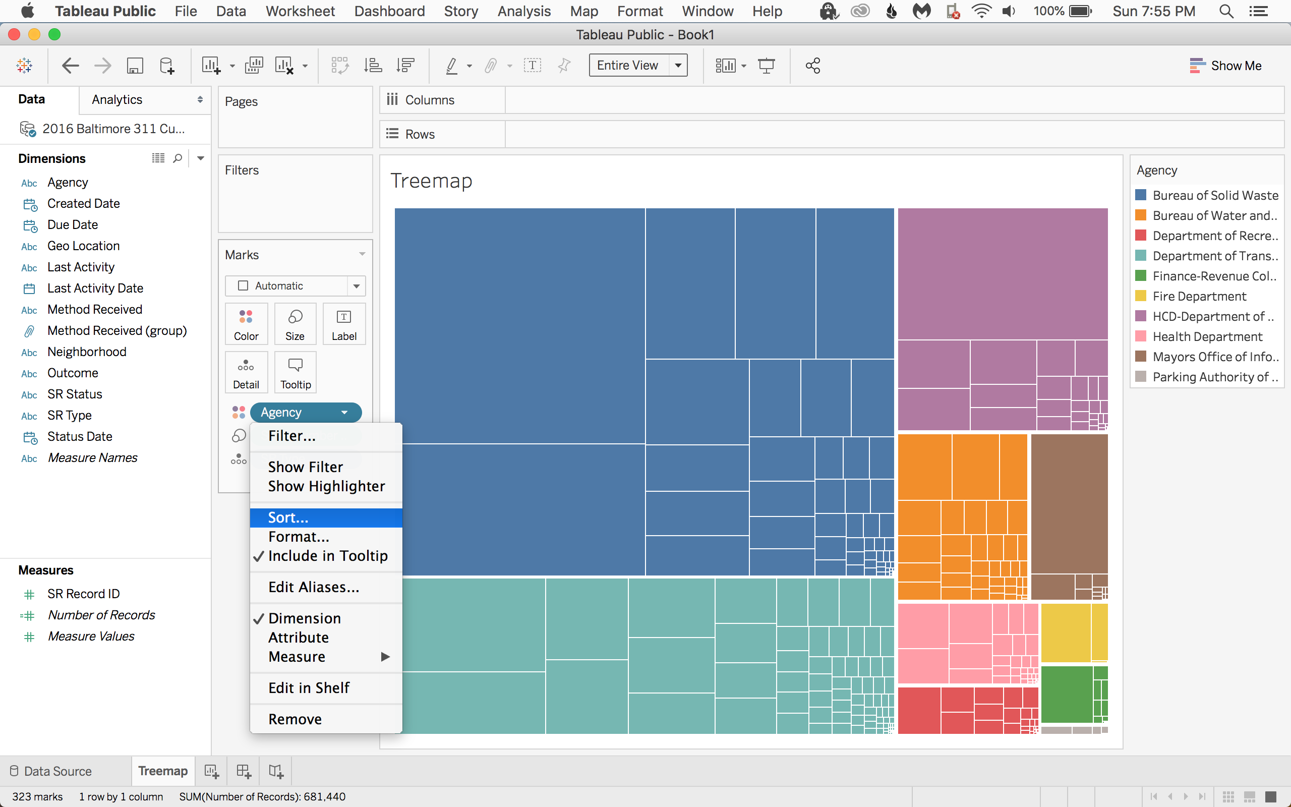Viewport: 1291px width, 807px height.
Task: Click the New Worksheet tab icon
Action: tap(211, 771)
